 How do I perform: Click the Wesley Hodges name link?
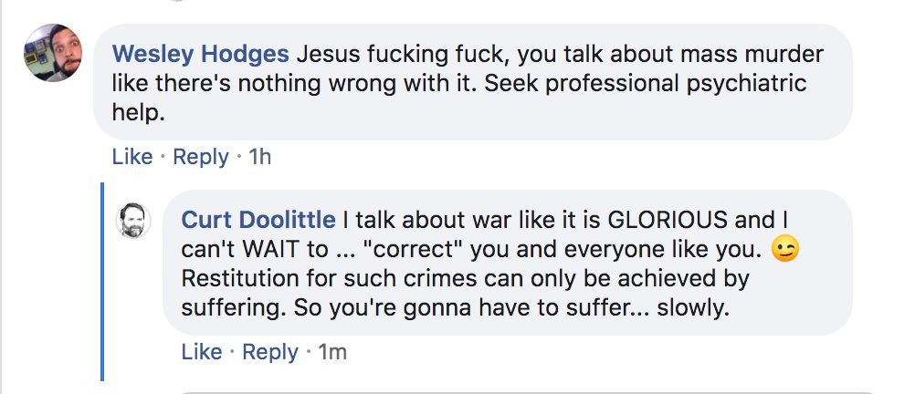(199, 54)
